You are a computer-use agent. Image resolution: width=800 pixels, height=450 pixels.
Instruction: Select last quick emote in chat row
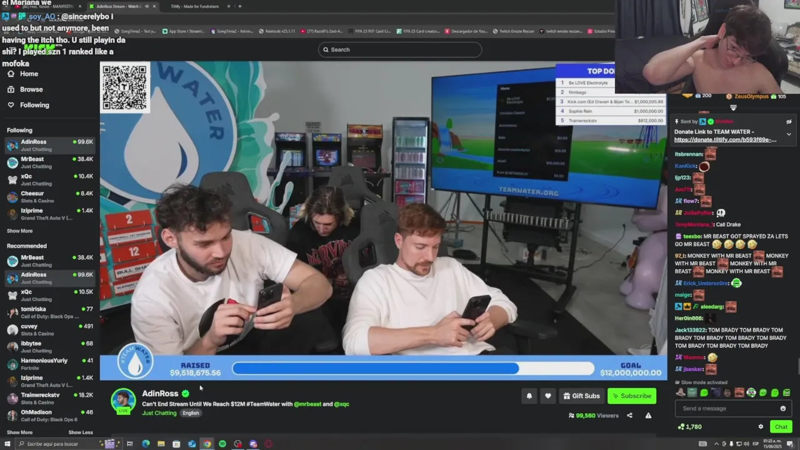click(x=787, y=392)
